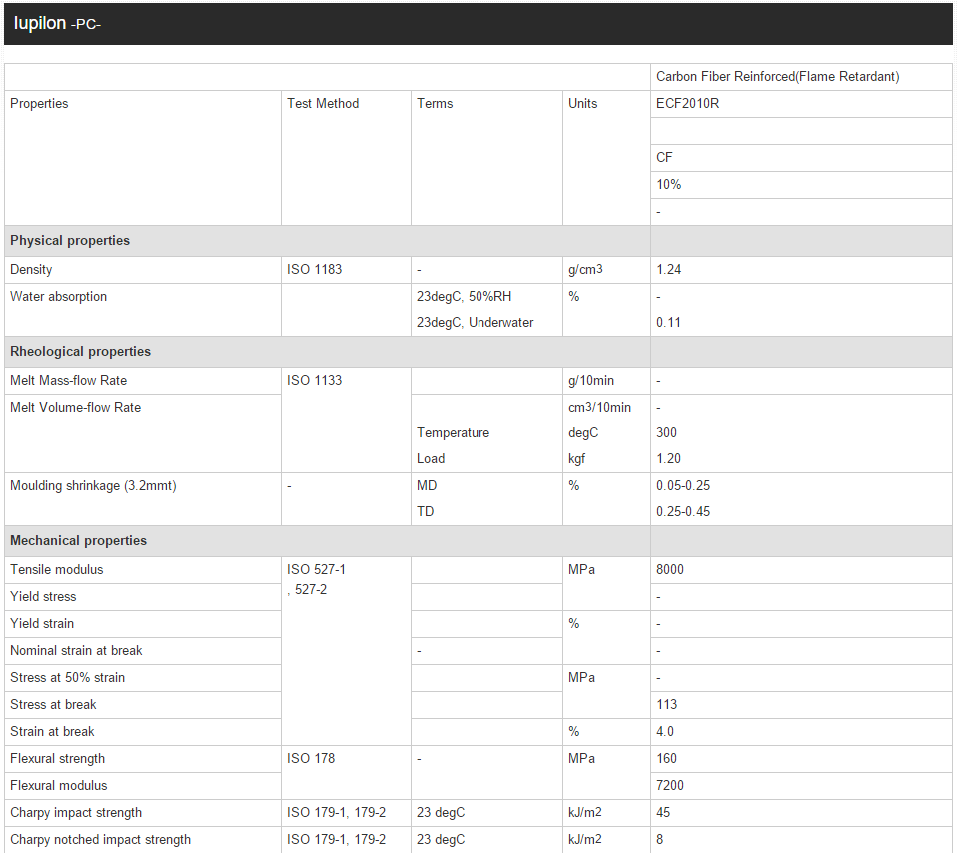Screen dimensions: 957x853
Task: Click the tensile modulus value 8000
Action: 670,569
